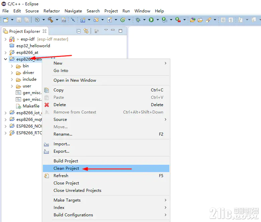Expand the driver folder
This screenshot has height=222, width=261.
pos(12,73)
